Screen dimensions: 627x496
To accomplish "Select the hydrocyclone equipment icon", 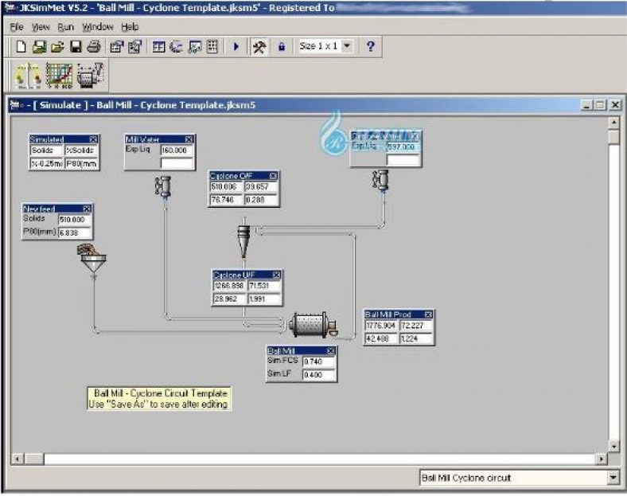I will click(x=243, y=241).
